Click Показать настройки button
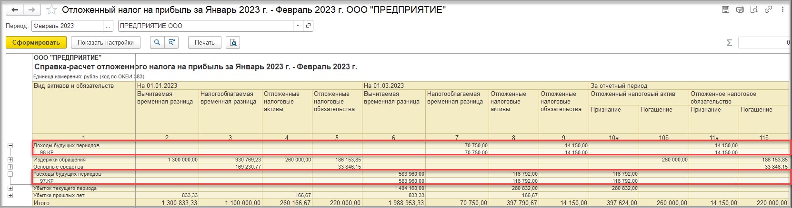Image resolution: width=792 pixels, height=208 pixels. [x=106, y=42]
